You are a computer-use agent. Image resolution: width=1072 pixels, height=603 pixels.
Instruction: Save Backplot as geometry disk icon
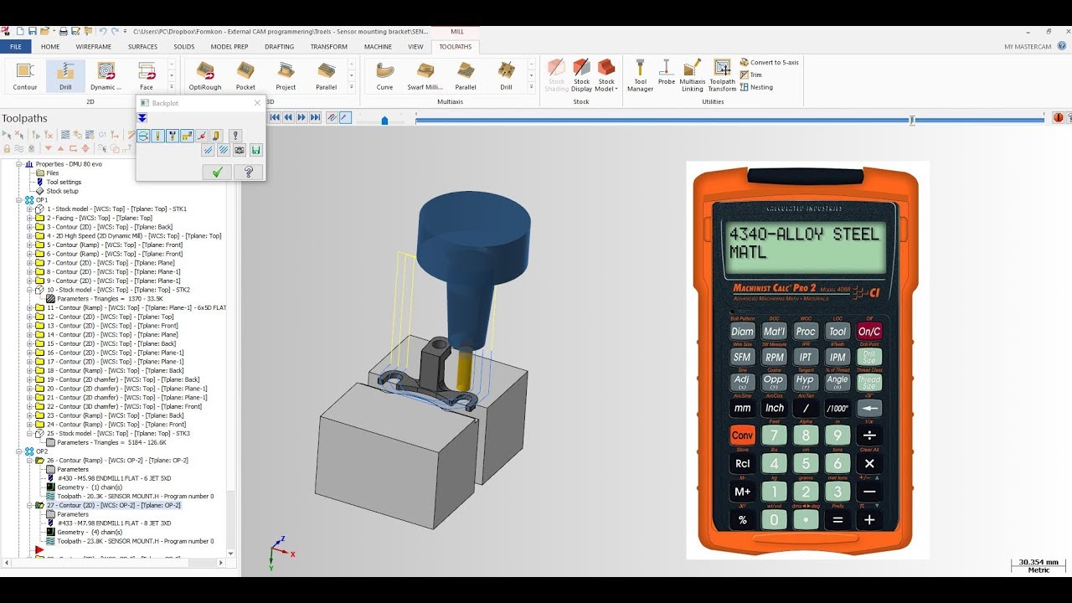coord(255,151)
